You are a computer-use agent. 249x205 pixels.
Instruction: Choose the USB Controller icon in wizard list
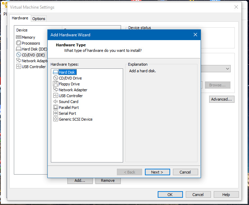tap(56, 96)
